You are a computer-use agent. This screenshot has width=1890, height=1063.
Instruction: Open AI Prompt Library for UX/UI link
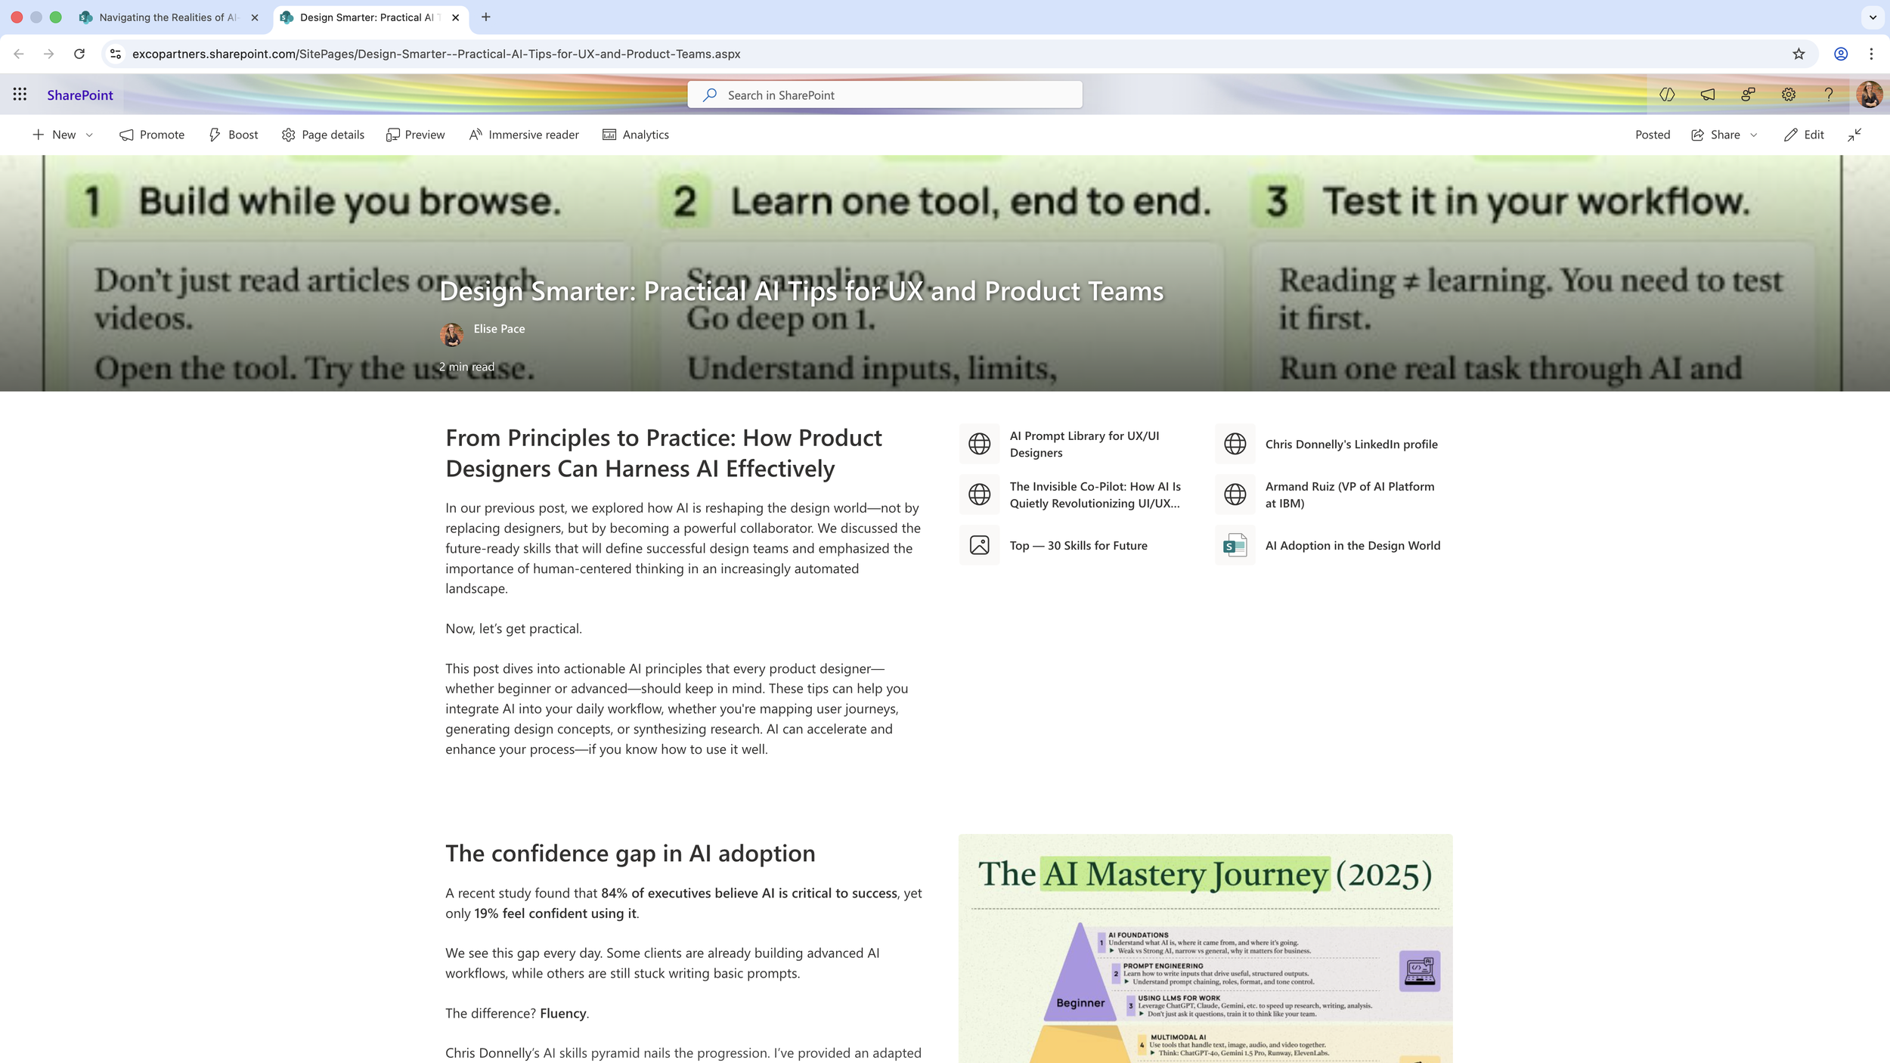coord(1083,444)
